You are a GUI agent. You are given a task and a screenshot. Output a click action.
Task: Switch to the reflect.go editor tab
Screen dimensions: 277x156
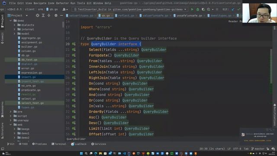(x=125, y=16)
